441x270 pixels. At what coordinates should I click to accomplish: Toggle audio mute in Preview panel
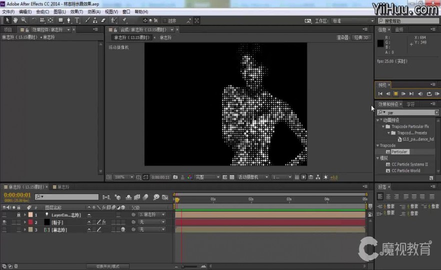(420, 93)
